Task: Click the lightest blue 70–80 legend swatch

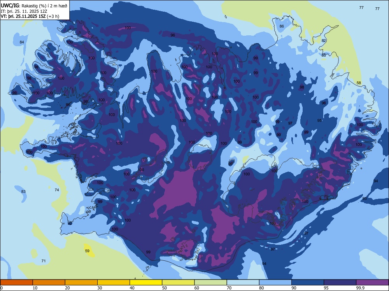Action: (243, 282)
